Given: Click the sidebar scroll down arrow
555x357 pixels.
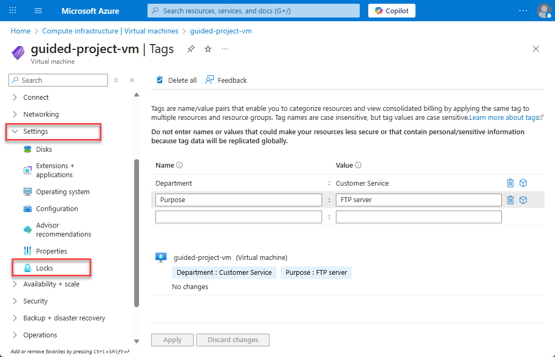Looking at the screenshot, I should [136, 342].
